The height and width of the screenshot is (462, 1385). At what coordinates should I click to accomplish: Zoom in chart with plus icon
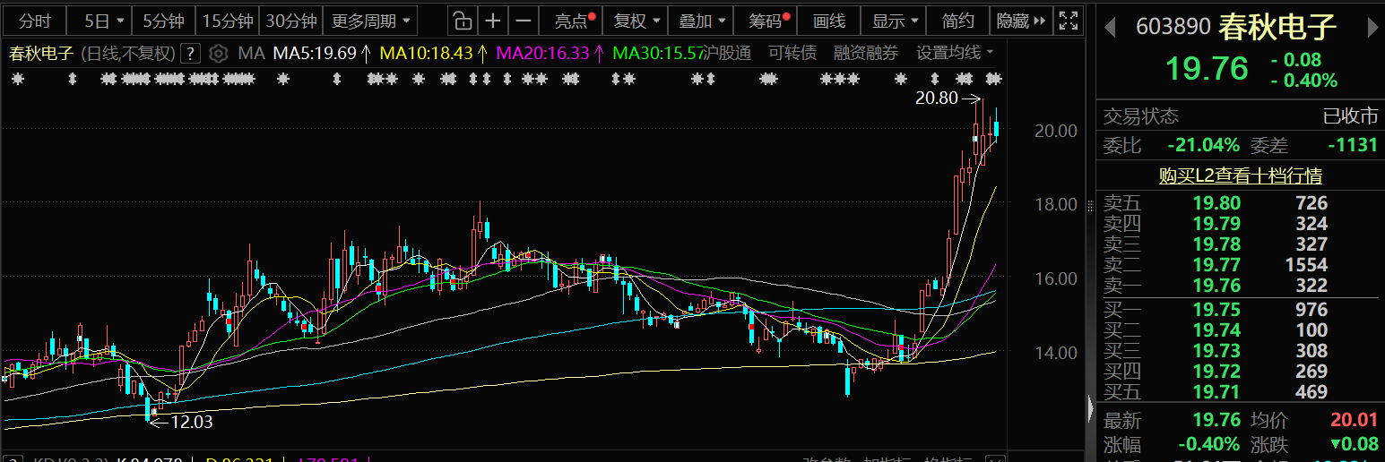tap(492, 21)
